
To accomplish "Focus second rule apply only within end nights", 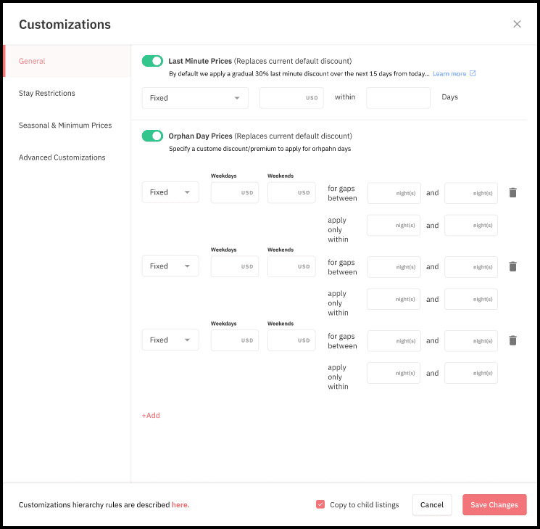I will coord(470,299).
